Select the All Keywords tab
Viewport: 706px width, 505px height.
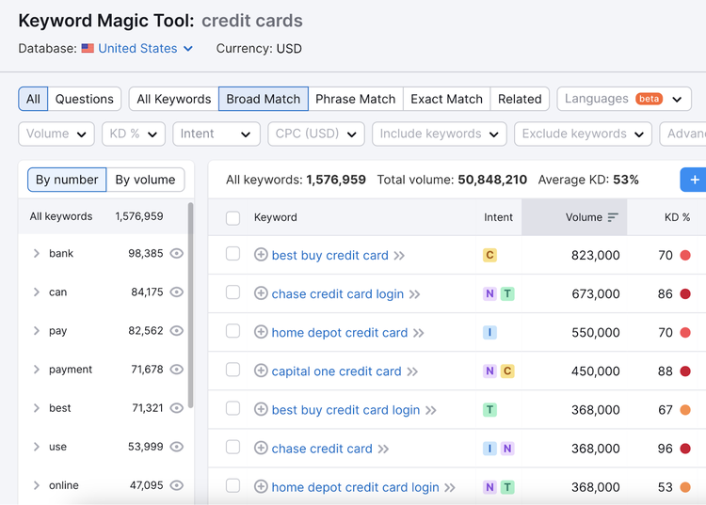[x=174, y=99]
